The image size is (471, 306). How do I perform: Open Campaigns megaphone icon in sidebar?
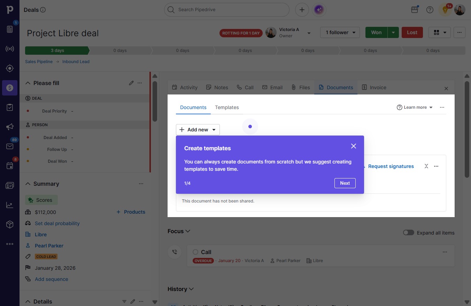click(10, 127)
